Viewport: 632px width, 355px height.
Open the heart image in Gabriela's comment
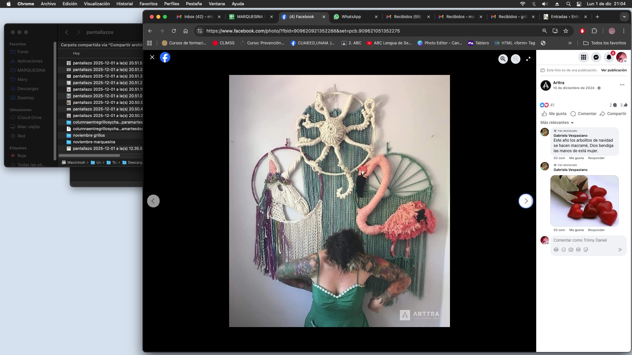point(584,201)
